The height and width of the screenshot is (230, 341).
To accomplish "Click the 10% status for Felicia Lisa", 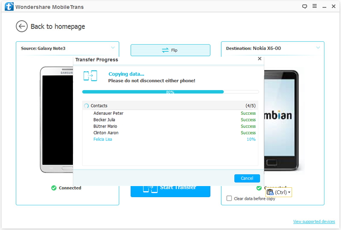I will point(251,140).
